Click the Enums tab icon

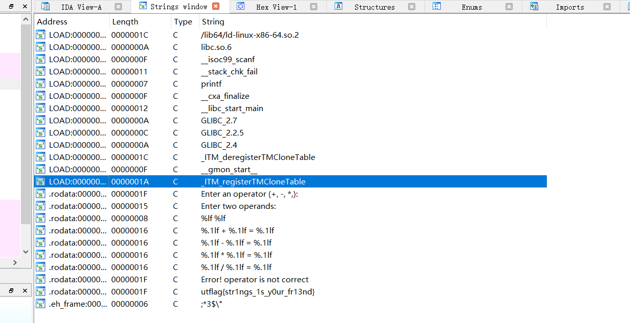437,7
